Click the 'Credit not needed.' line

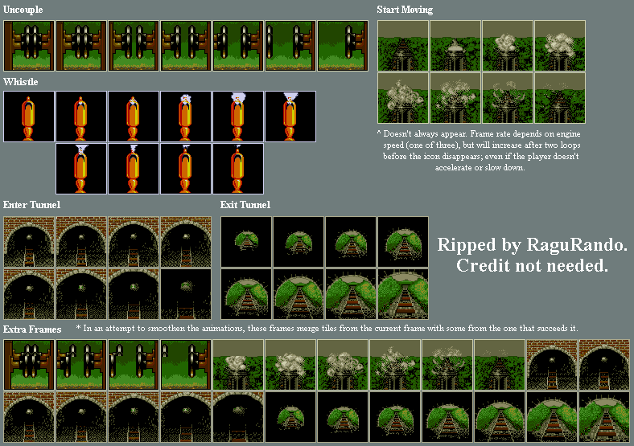click(x=533, y=265)
